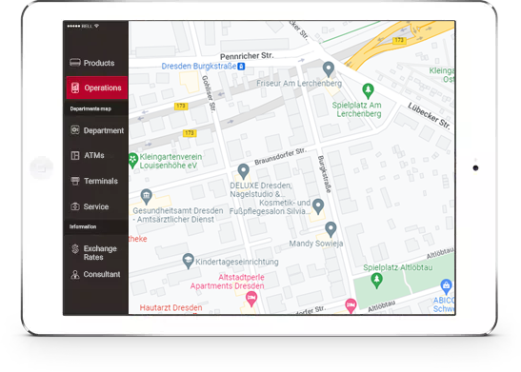Open Terminals section icon

75,181
